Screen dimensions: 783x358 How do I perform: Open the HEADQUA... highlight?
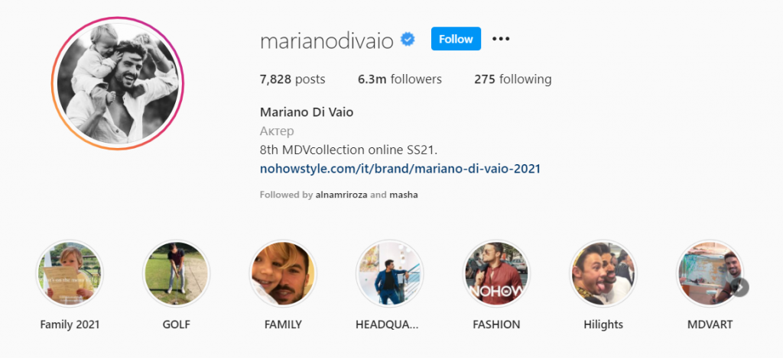(x=390, y=273)
